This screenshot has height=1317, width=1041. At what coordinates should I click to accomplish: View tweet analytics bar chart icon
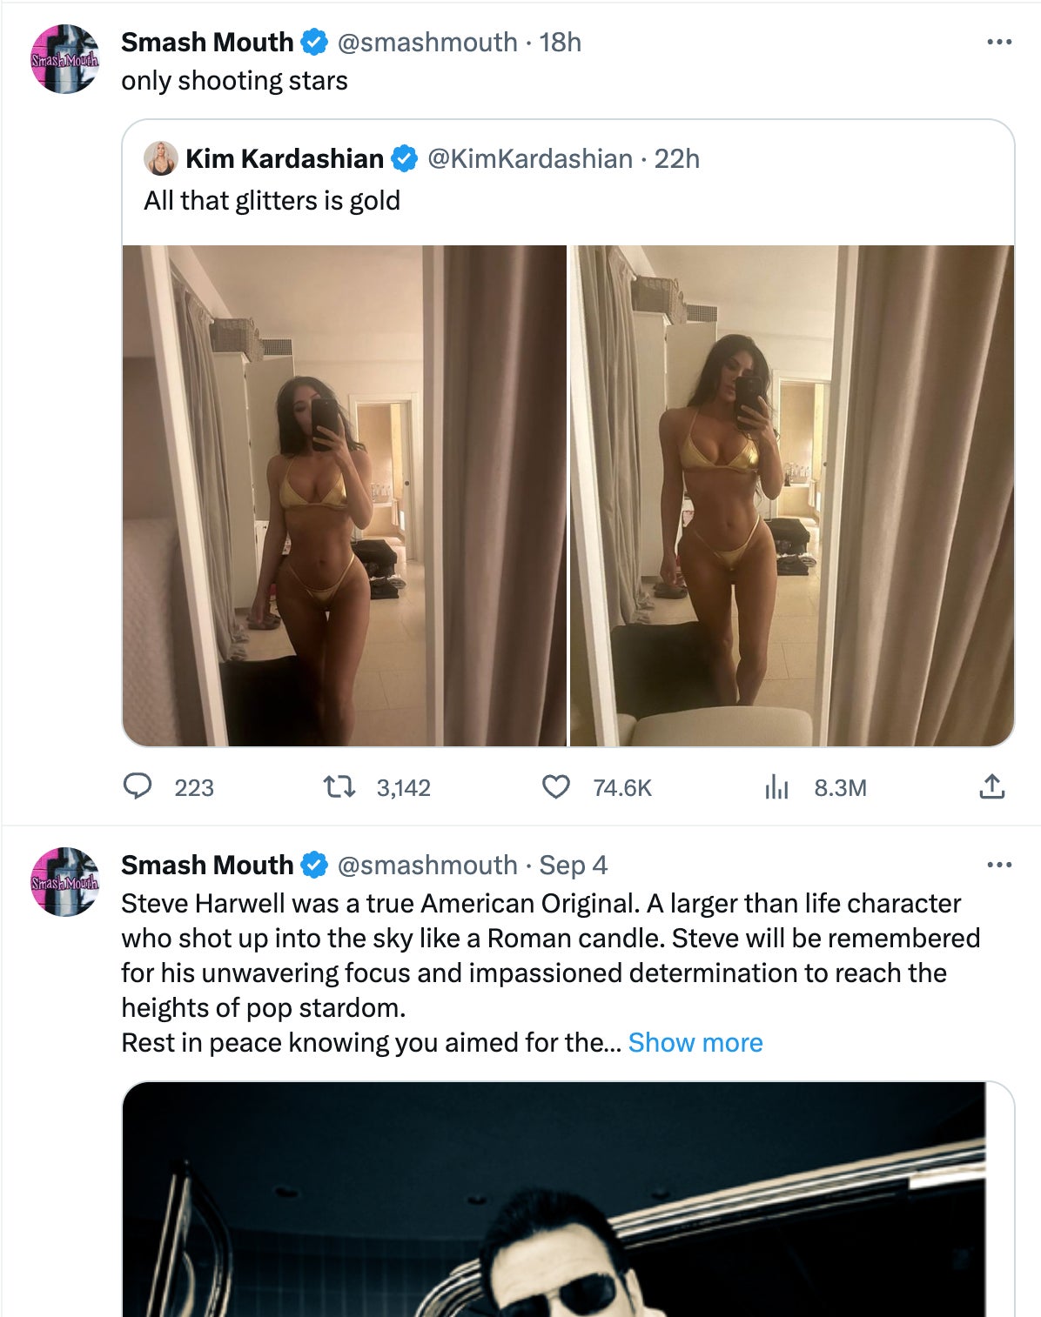click(776, 787)
